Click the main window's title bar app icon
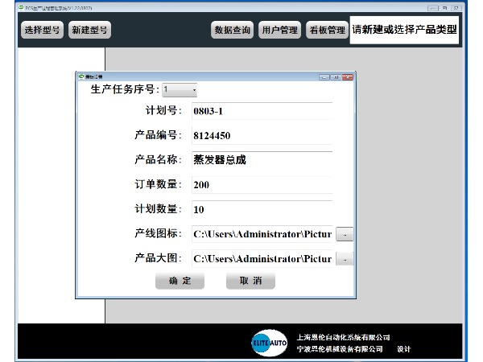 [21, 7]
